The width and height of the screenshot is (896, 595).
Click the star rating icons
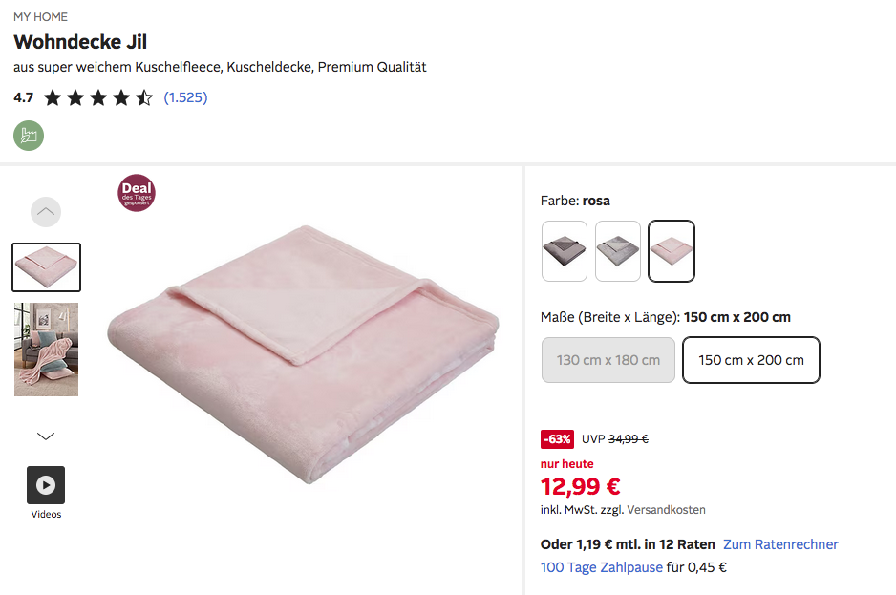[x=98, y=97]
